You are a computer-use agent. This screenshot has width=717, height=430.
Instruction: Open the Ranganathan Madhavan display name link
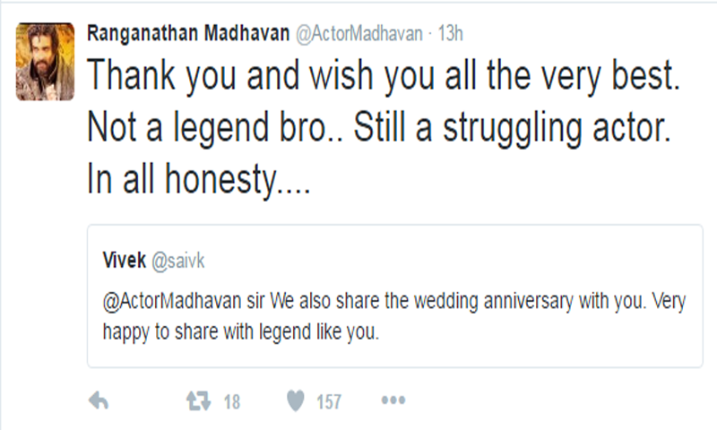point(189,32)
